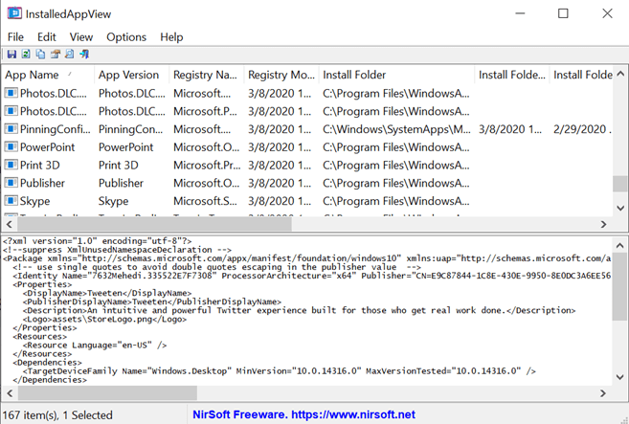The height and width of the screenshot is (424, 629).
Task: Click the XML pane scroll up arrow
Action: click(x=619, y=245)
